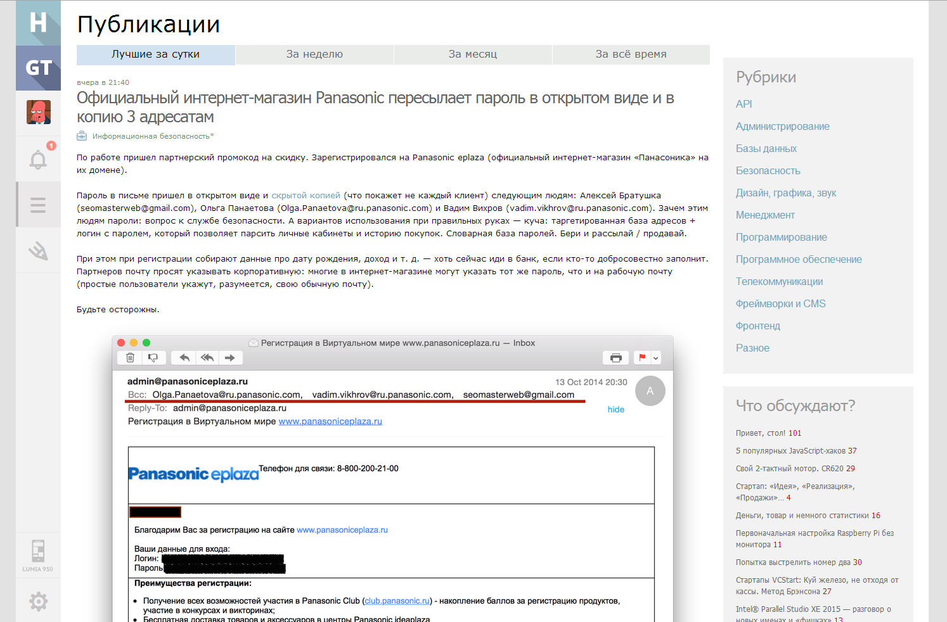Screen dimensions: 947x622
Task: Switch to the 'За всё время' tab
Action: [631, 54]
